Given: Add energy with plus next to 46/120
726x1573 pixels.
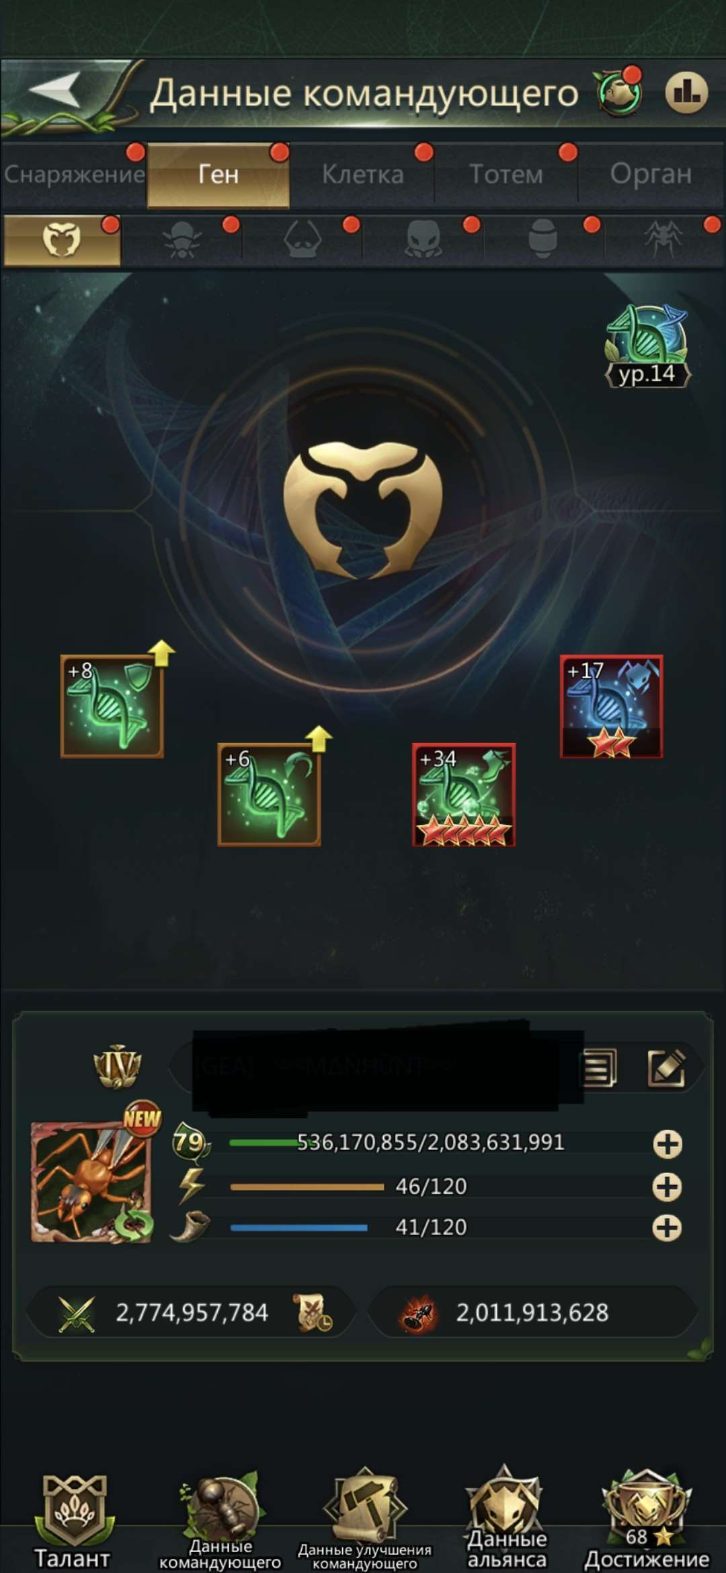Looking at the screenshot, I should (668, 1186).
